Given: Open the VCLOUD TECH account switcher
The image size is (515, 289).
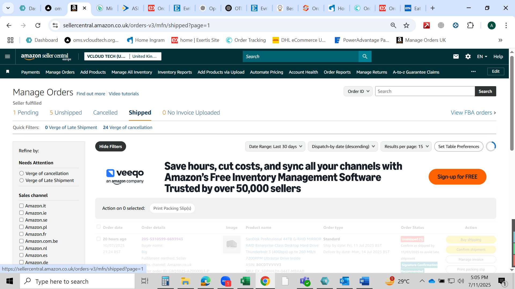Looking at the screenshot, I should (x=123, y=56).
